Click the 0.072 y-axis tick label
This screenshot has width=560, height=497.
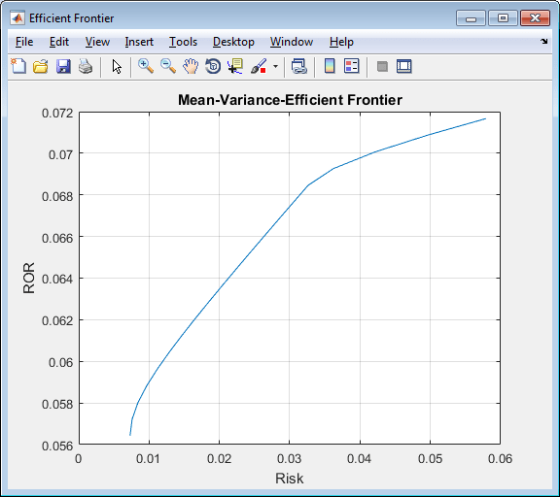click(x=57, y=113)
